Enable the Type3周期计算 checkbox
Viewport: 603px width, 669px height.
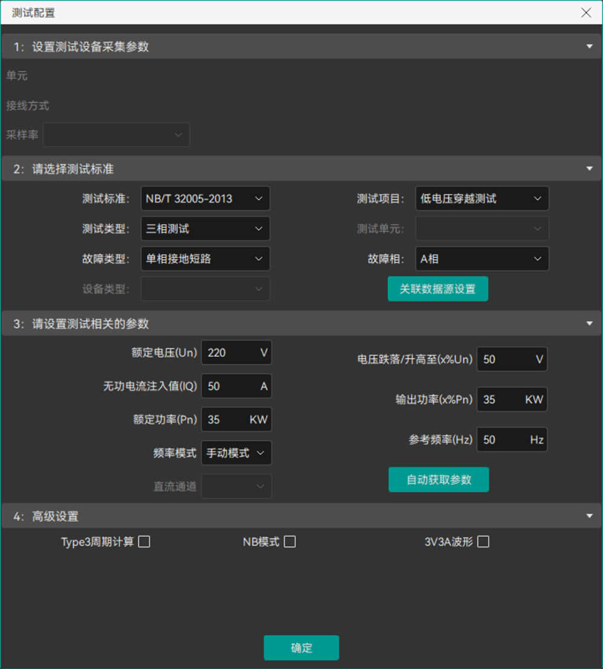(144, 542)
